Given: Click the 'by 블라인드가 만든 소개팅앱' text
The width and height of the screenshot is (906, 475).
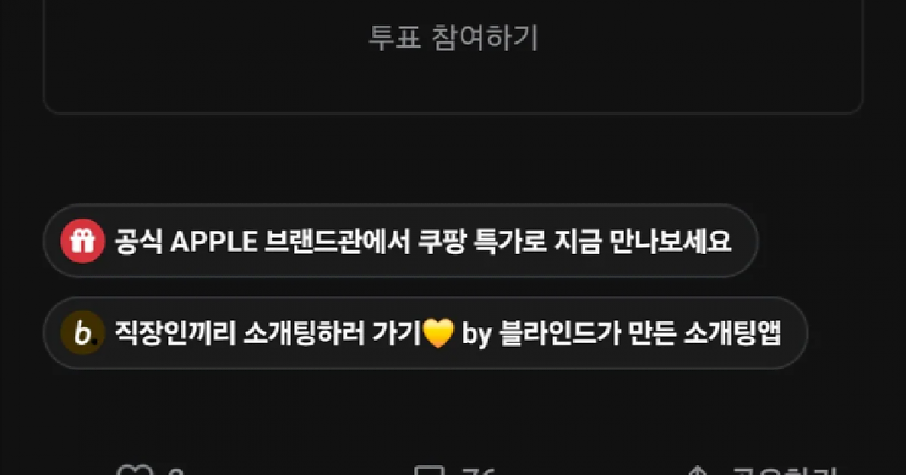Looking at the screenshot, I should pyautogui.click(x=621, y=333).
